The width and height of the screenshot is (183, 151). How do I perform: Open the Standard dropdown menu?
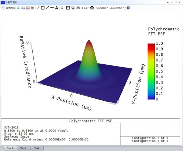[102, 8]
